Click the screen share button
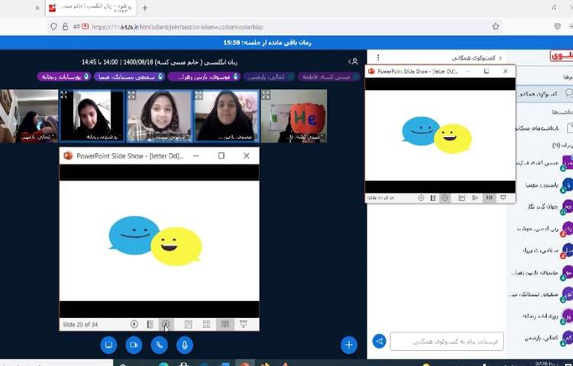The width and height of the screenshot is (573, 366). [108, 345]
